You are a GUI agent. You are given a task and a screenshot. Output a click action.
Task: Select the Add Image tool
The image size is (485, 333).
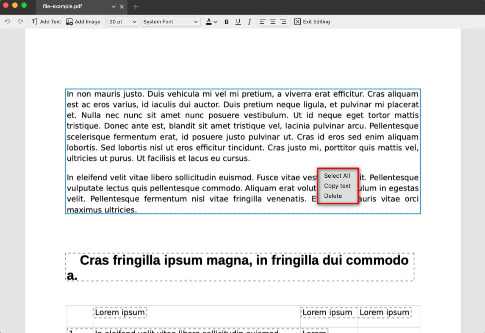pyautogui.click(x=83, y=22)
